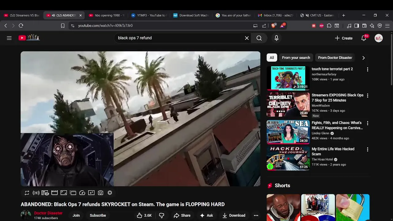
Task: Open the account avatar menu
Action: (x=379, y=38)
